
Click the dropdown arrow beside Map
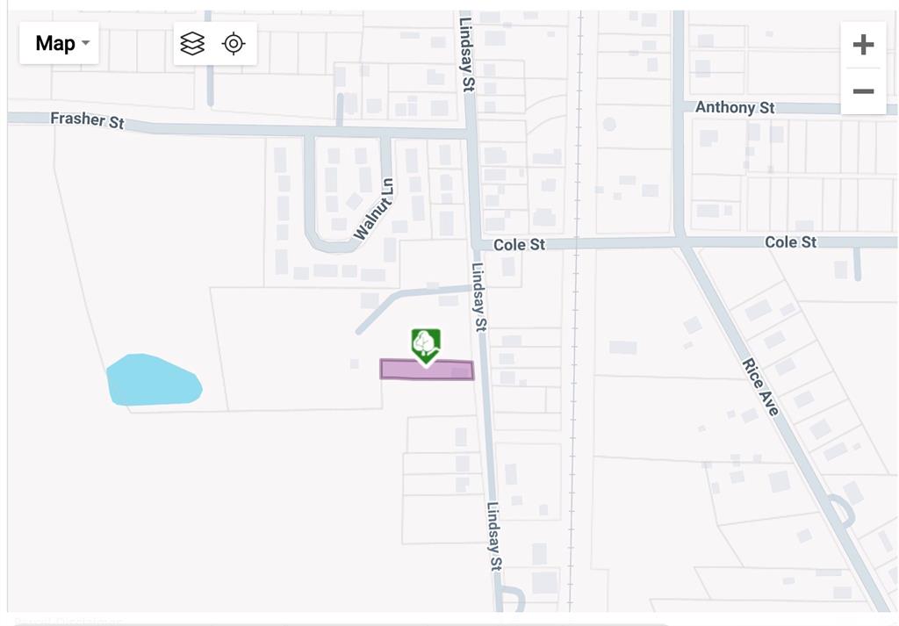(85, 43)
